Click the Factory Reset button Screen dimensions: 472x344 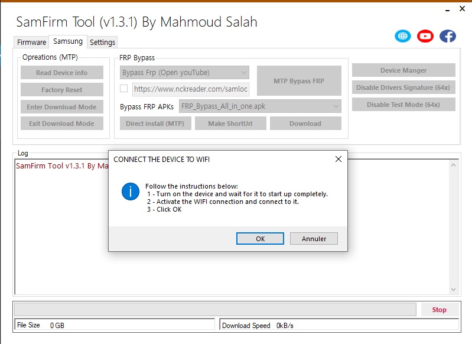click(x=61, y=90)
